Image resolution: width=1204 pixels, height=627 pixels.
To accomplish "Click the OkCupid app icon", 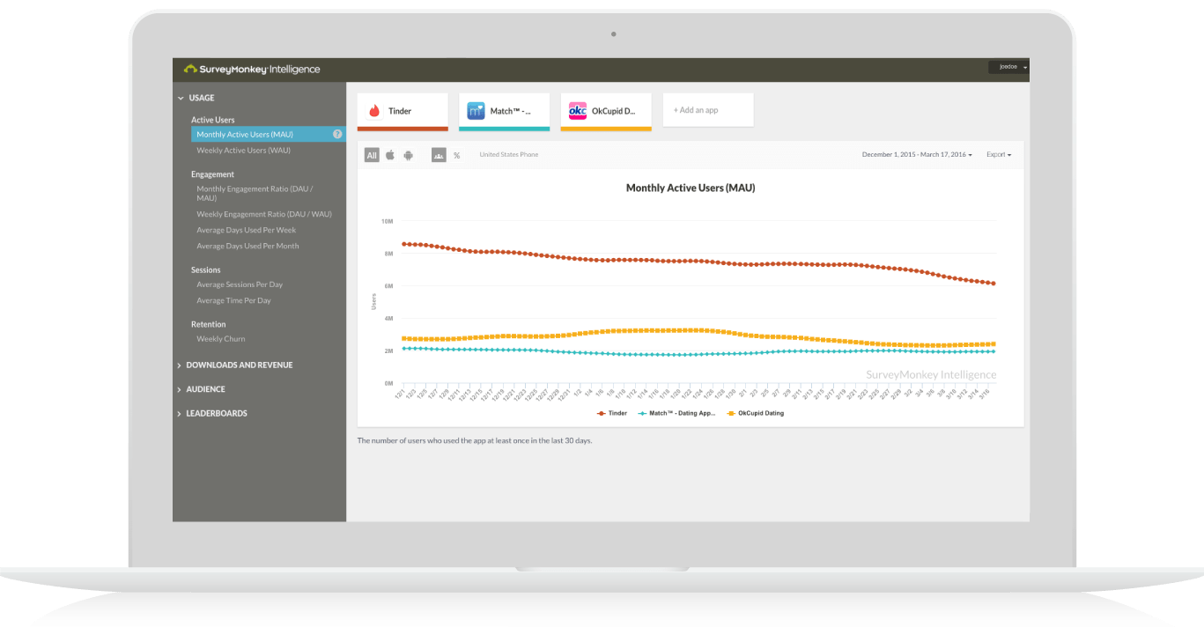I will click(578, 110).
